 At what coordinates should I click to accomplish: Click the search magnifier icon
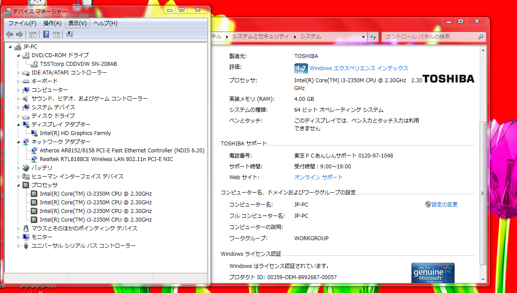pyautogui.click(x=481, y=37)
